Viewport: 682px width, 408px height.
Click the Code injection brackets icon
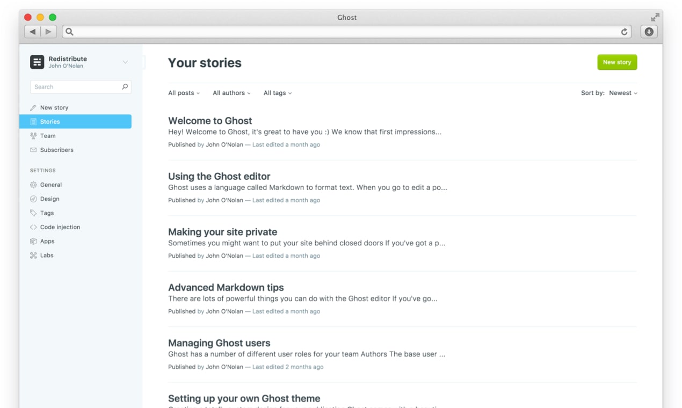coord(33,227)
